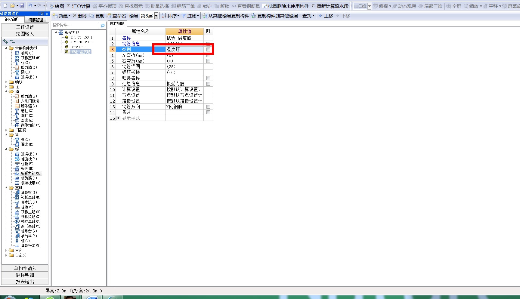Select component K-1 C8-150-1
Image resolution: width=520 pixels, height=299 pixels.
tap(81, 37)
